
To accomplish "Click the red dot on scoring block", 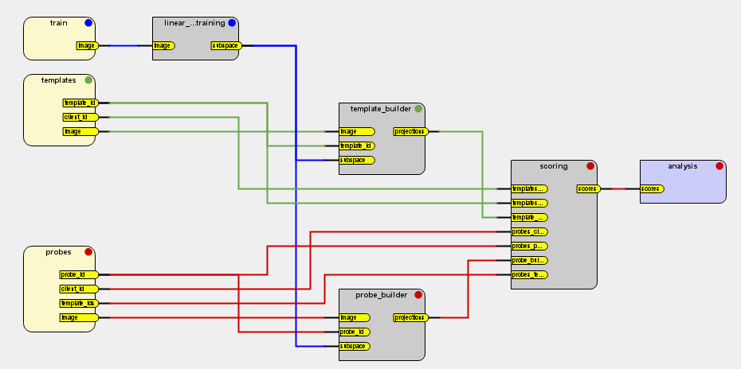I will coord(590,166).
